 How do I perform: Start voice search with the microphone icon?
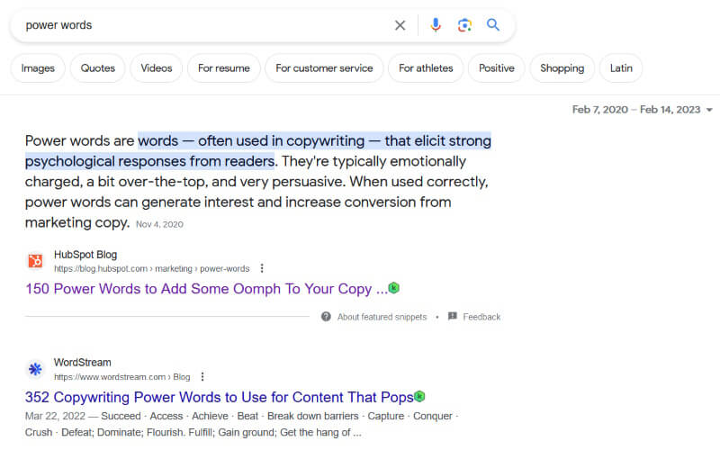click(x=436, y=25)
